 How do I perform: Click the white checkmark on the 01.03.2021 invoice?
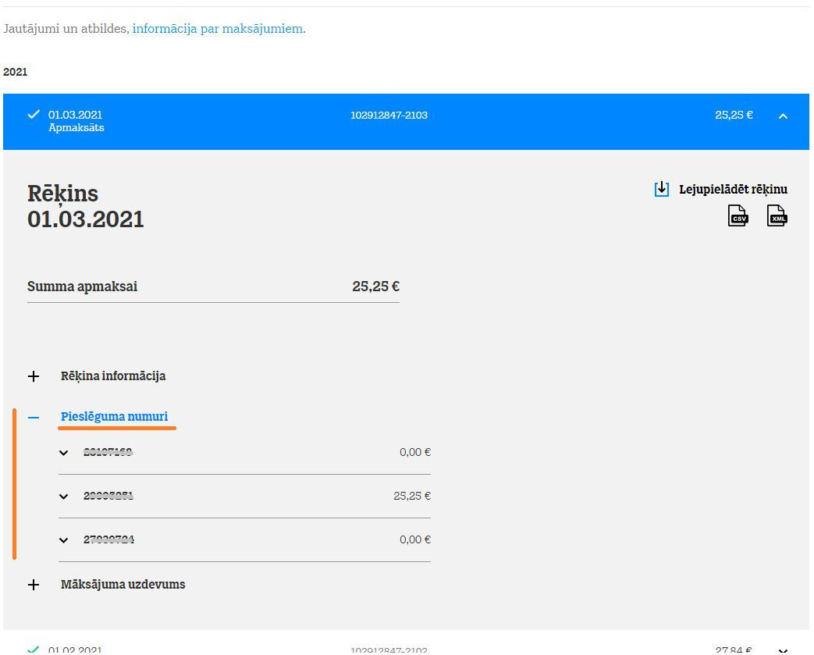34,115
